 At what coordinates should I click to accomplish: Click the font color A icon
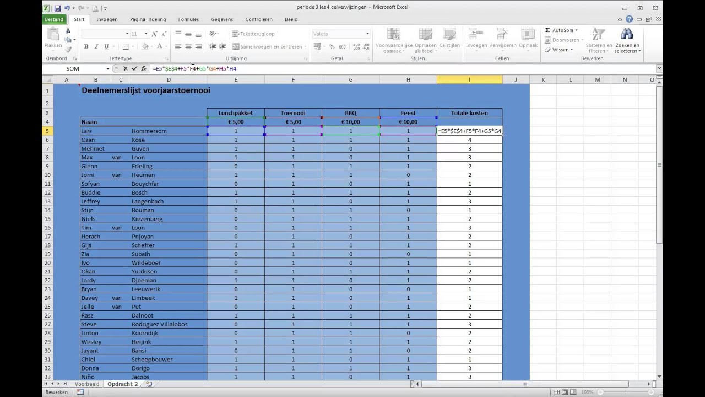click(x=160, y=47)
